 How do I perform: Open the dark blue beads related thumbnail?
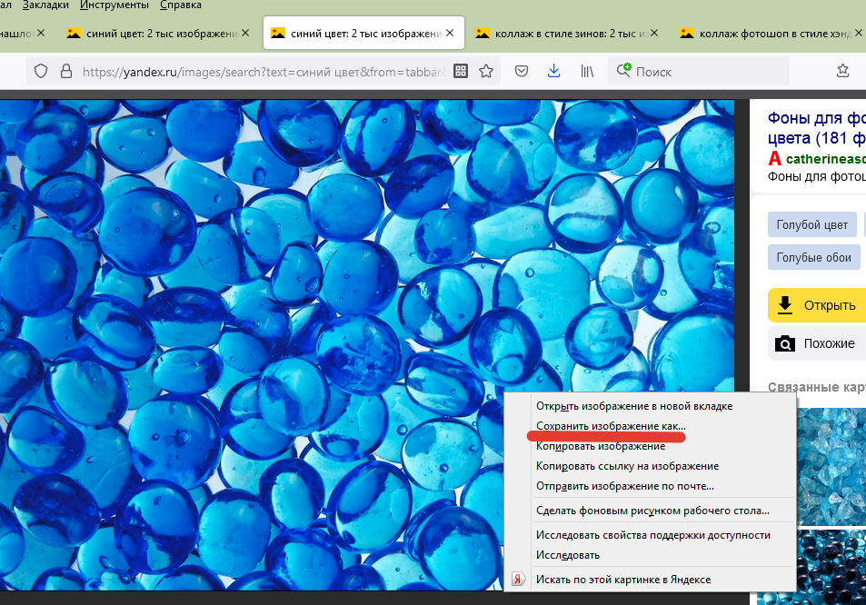coord(831,567)
